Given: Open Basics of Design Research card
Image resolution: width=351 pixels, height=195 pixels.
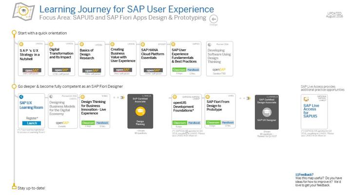Looking at the screenshot, I should [x=92, y=58].
